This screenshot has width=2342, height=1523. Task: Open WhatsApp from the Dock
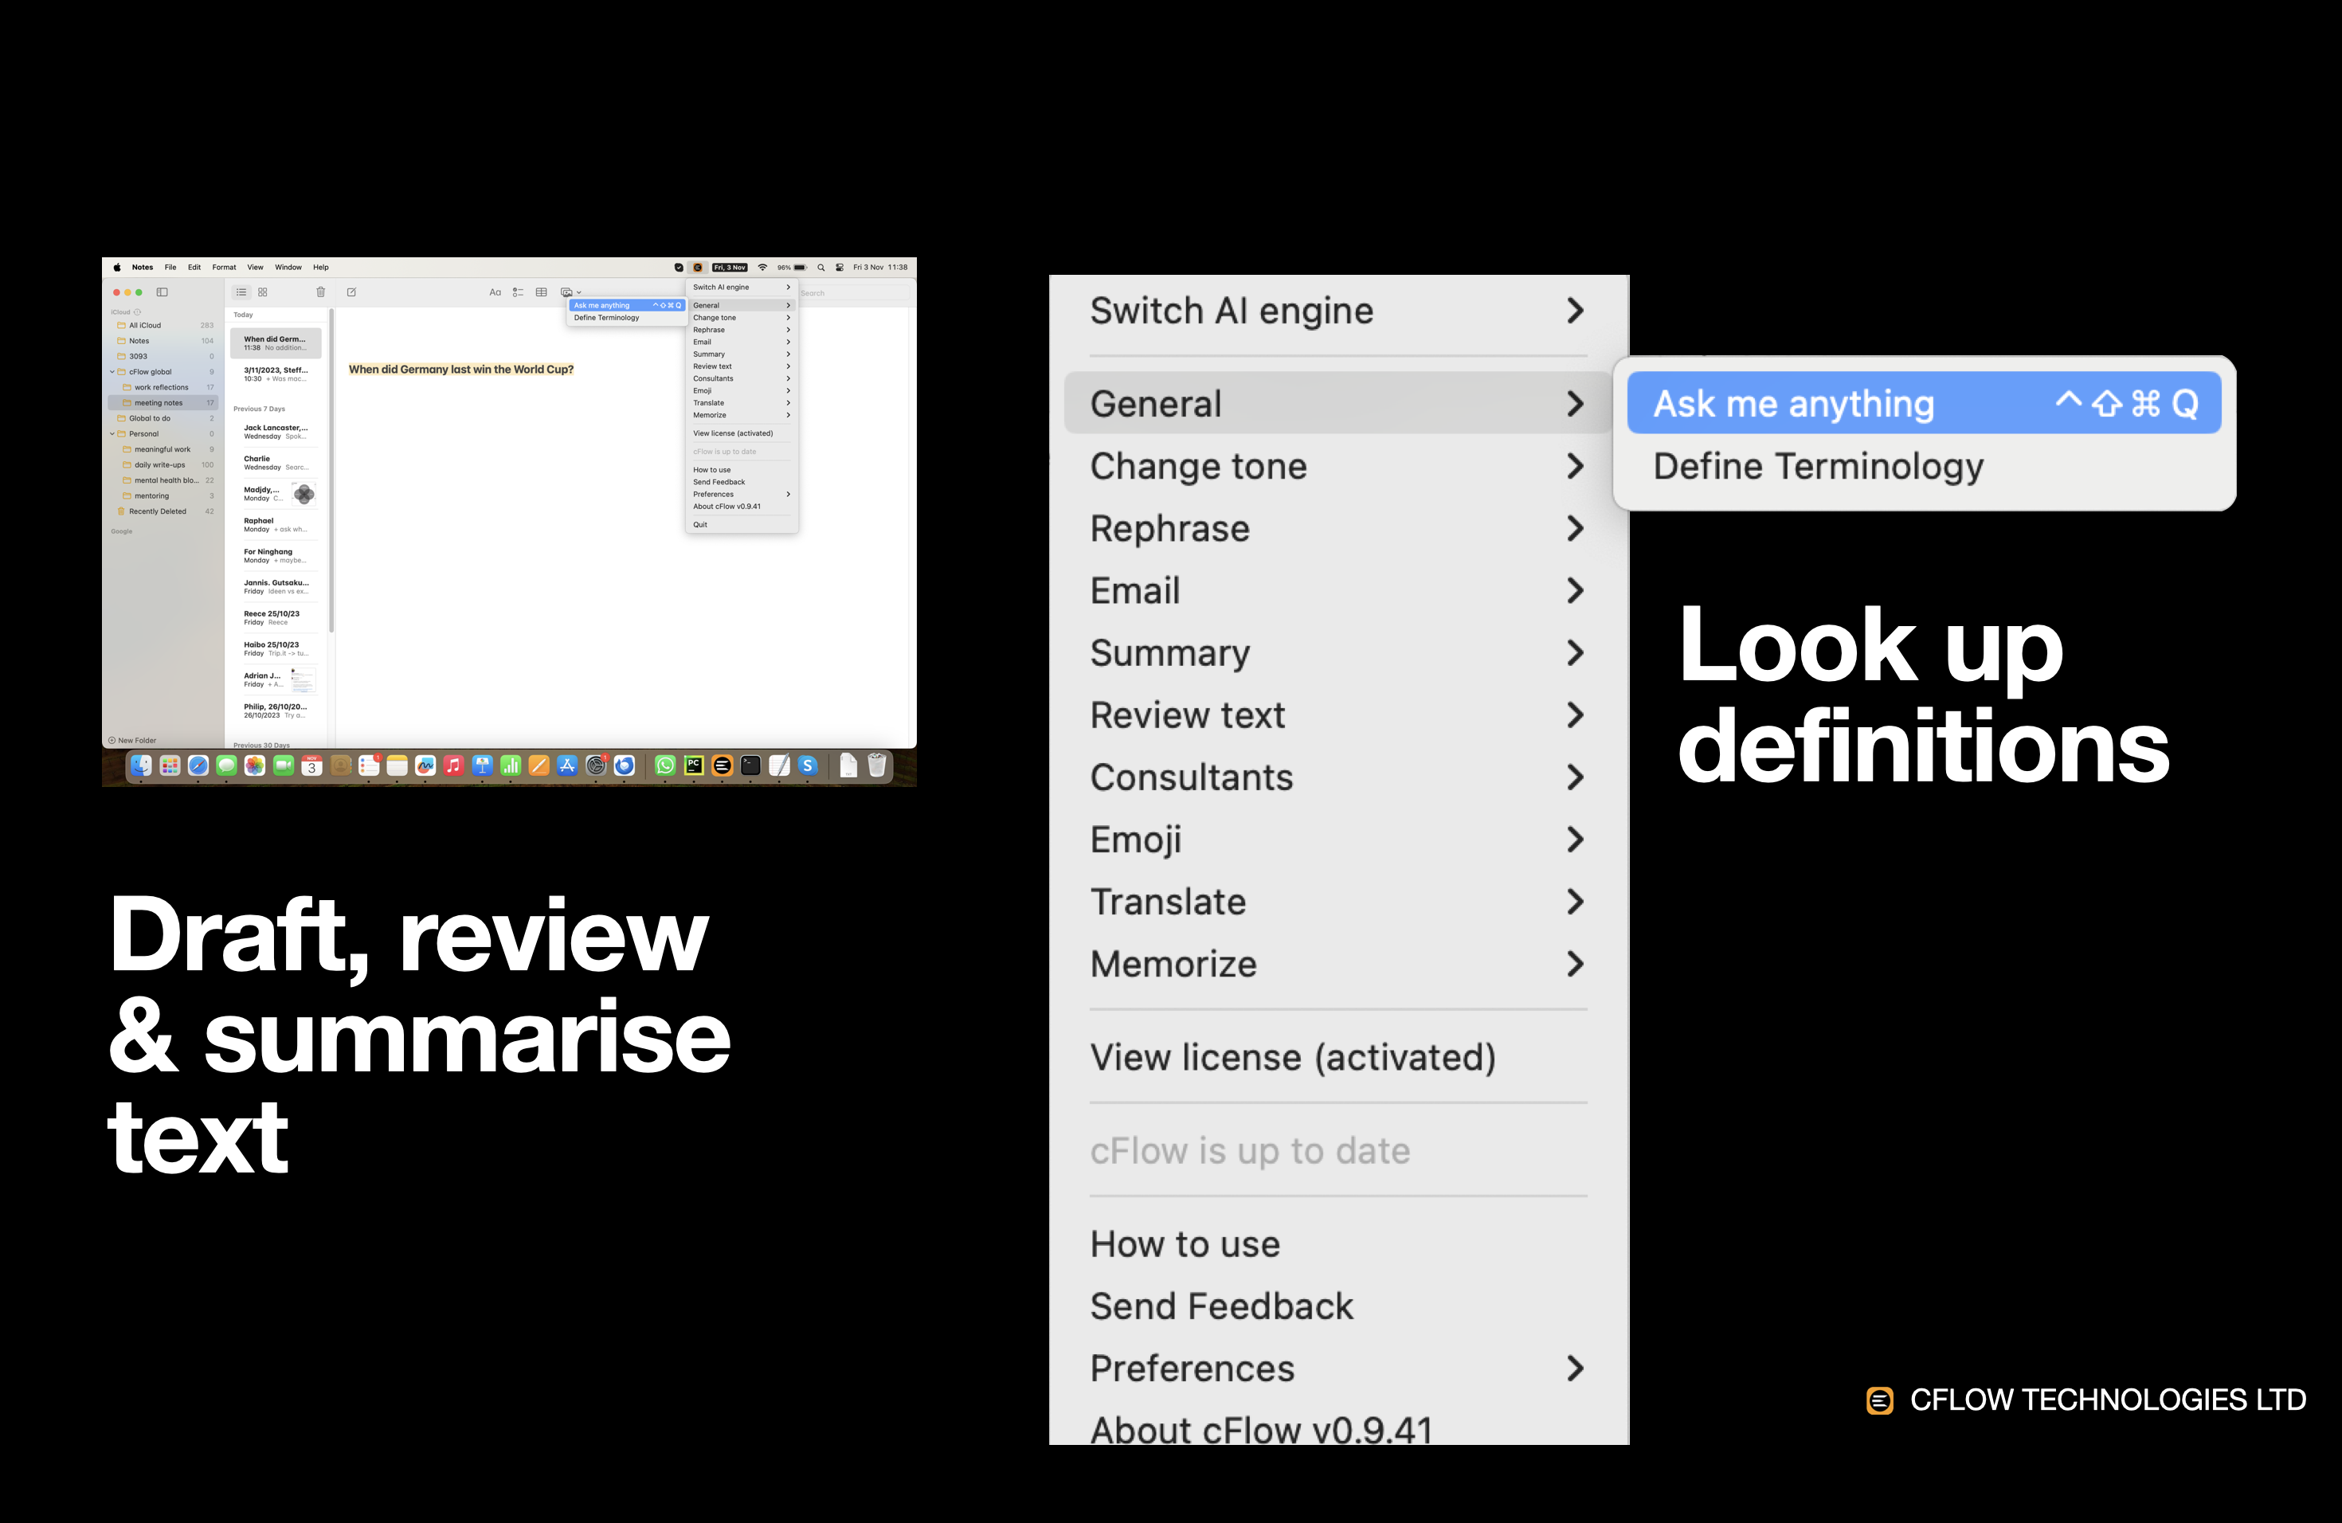pos(665,765)
